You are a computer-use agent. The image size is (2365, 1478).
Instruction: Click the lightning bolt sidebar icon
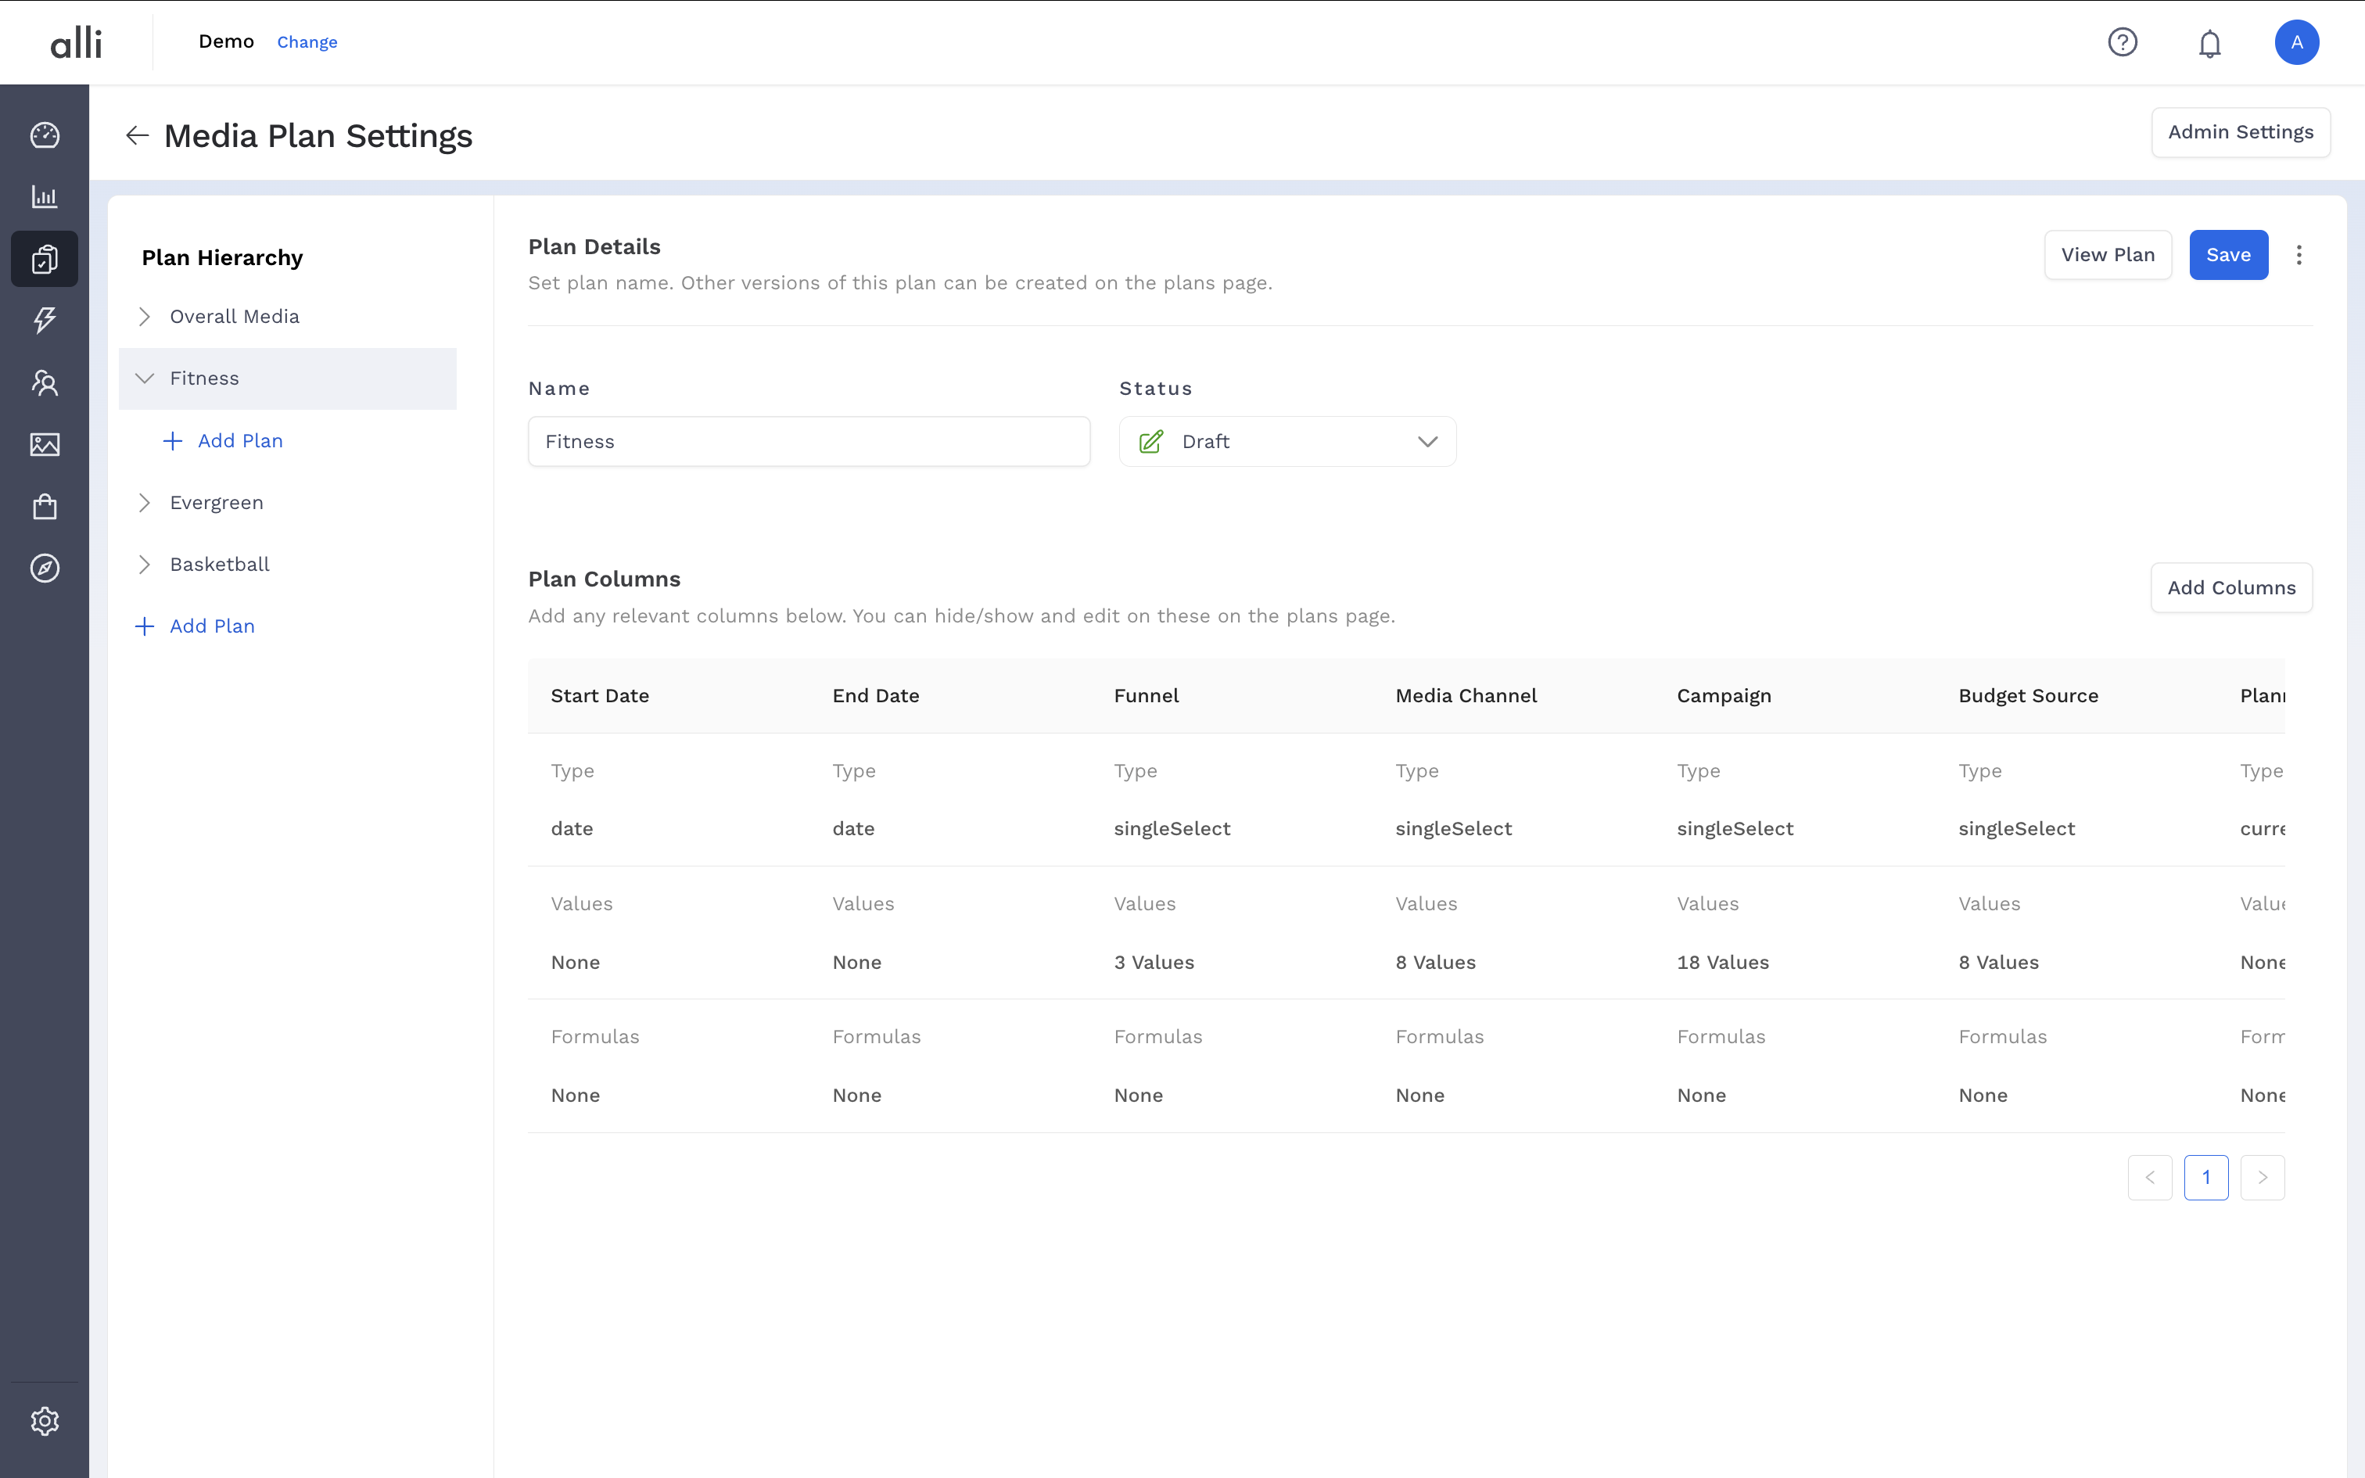point(45,320)
